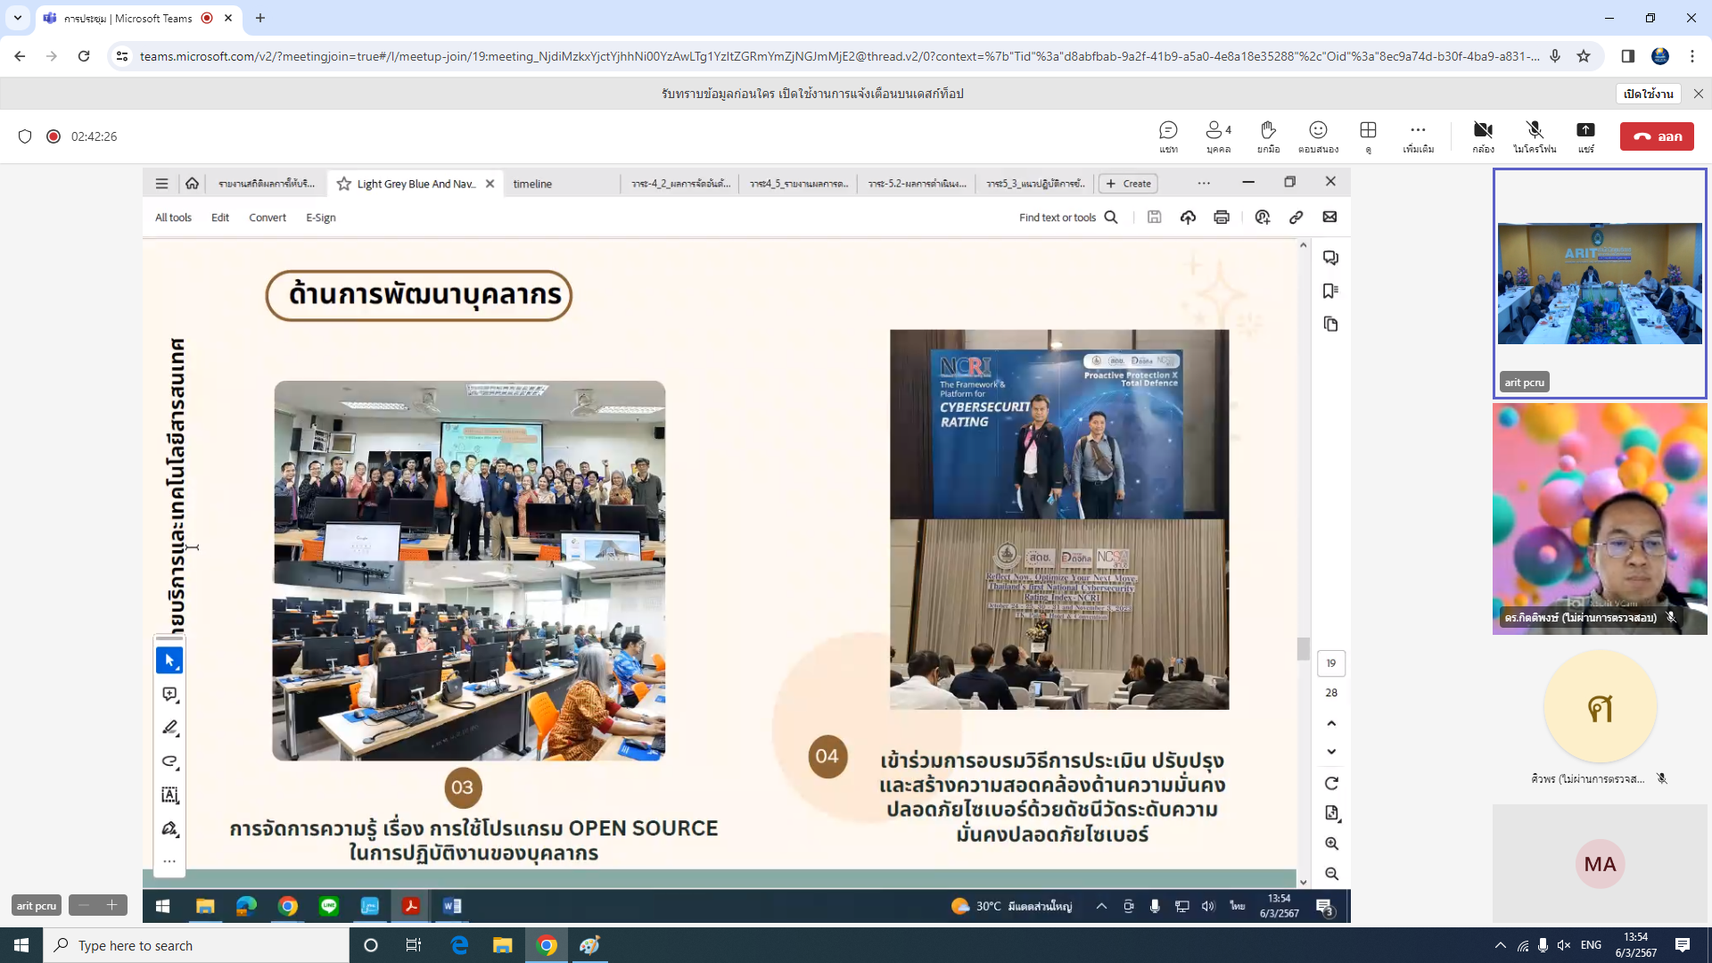The height and width of the screenshot is (963, 1712).
Task: Click the PDF vertical scrollbar thumb
Action: tap(1303, 648)
